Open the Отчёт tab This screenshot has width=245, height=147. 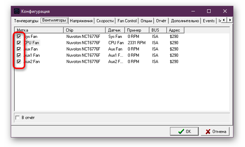pos(161,21)
